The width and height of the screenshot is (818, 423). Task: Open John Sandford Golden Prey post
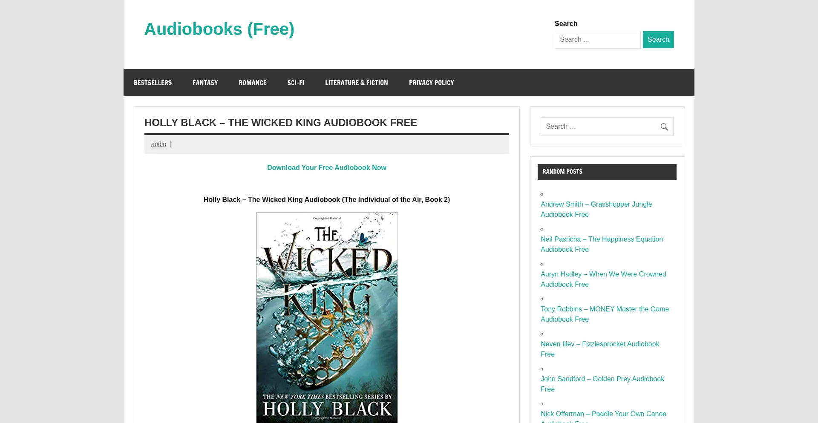point(602,384)
